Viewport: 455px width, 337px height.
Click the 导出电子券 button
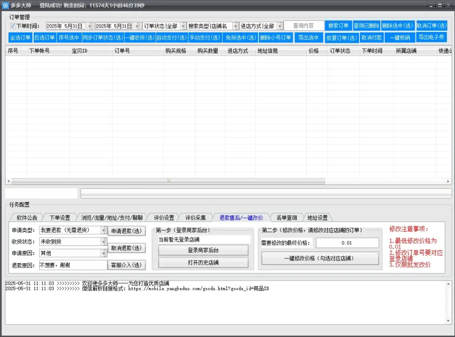tap(431, 37)
